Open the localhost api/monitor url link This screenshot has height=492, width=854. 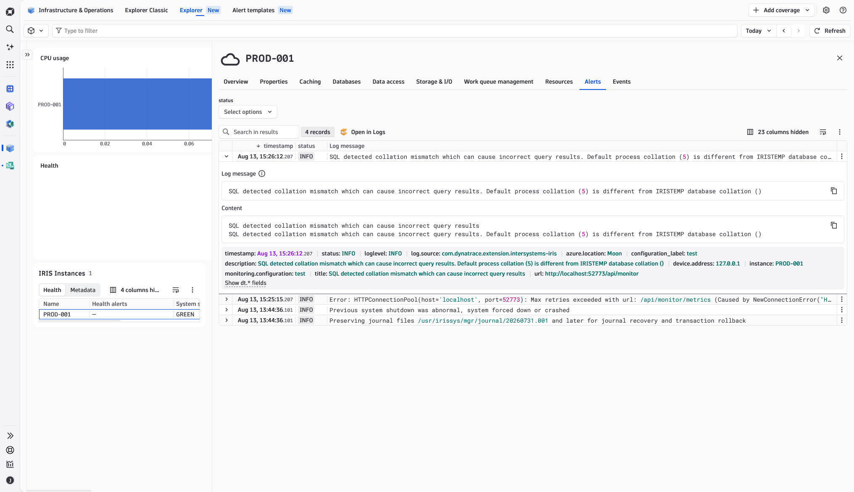[x=591, y=274]
